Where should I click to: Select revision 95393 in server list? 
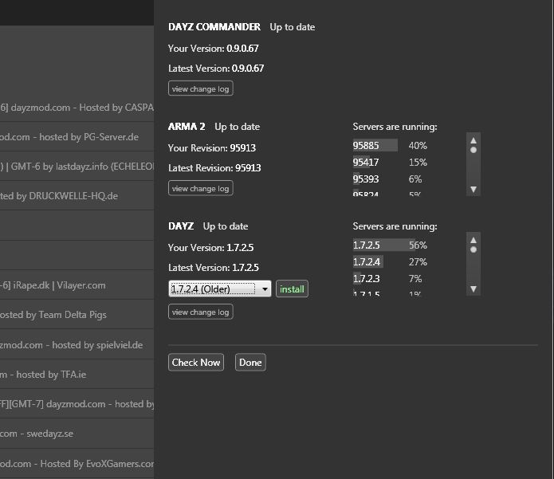pyautogui.click(x=366, y=179)
